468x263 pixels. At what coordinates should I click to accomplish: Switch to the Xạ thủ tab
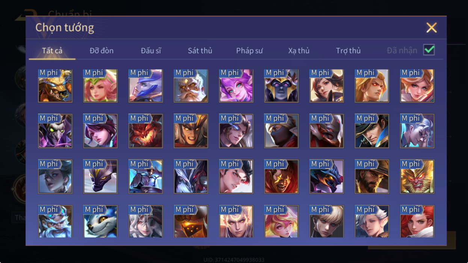[299, 51]
